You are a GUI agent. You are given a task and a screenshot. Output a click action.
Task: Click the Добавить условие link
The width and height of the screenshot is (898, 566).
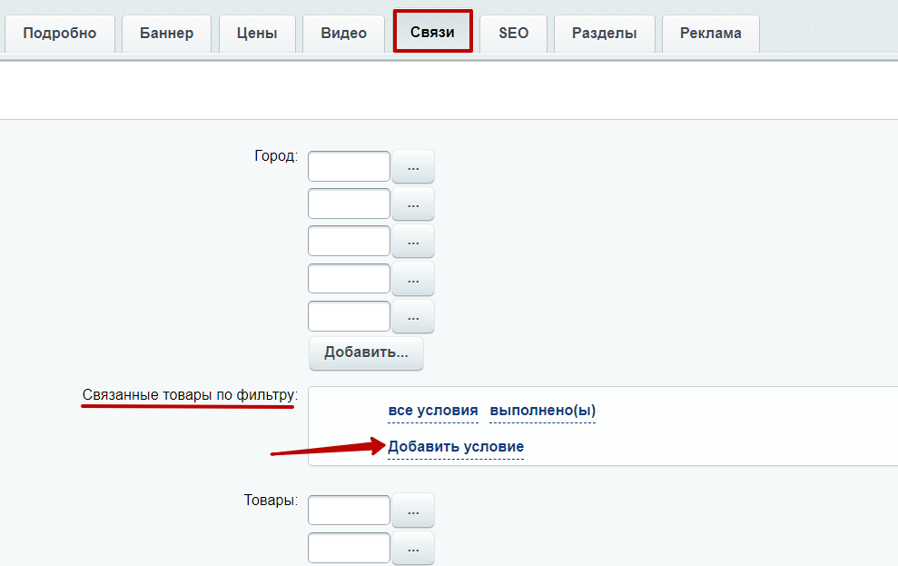[x=456, y=447]
